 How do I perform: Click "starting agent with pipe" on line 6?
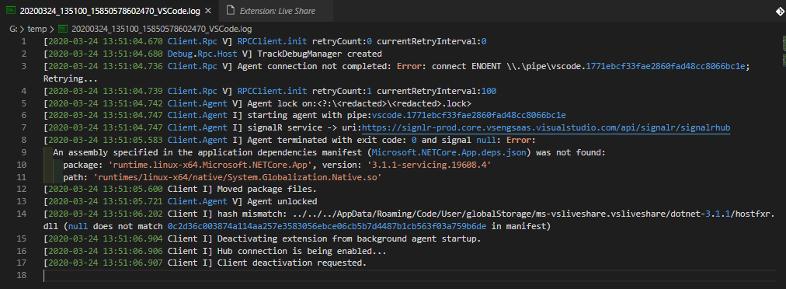pos(307,116)
